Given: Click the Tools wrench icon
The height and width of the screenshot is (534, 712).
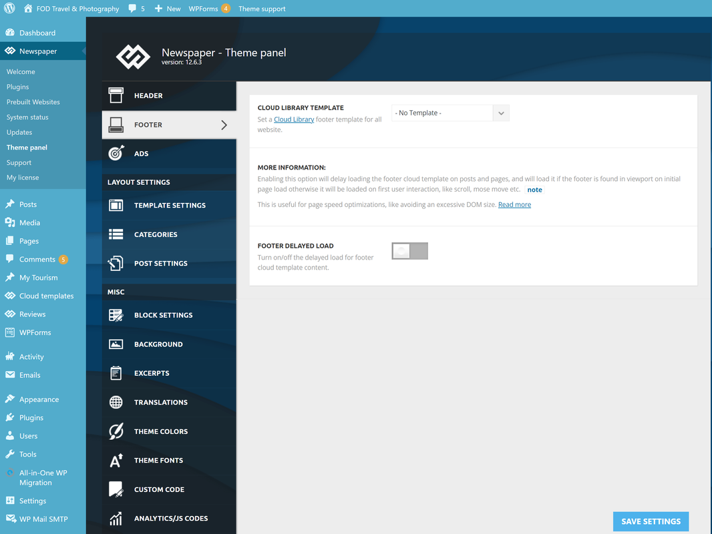Looking at the screenshot, I should pos(10,454).
